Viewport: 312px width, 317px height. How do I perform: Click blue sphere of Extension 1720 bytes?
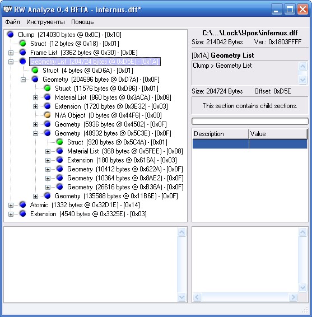tap(48, 106)
